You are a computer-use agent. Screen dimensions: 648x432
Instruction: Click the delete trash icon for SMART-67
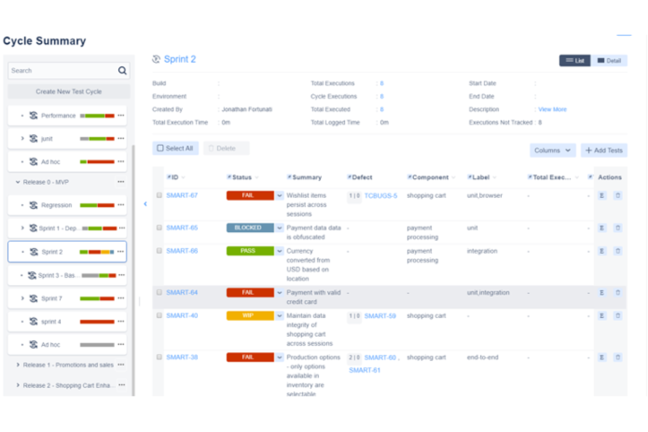pos(618,195)
